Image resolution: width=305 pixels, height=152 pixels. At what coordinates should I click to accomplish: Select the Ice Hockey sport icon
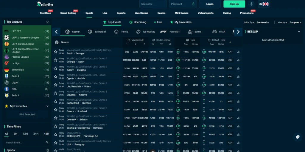(x=139, y=32)
